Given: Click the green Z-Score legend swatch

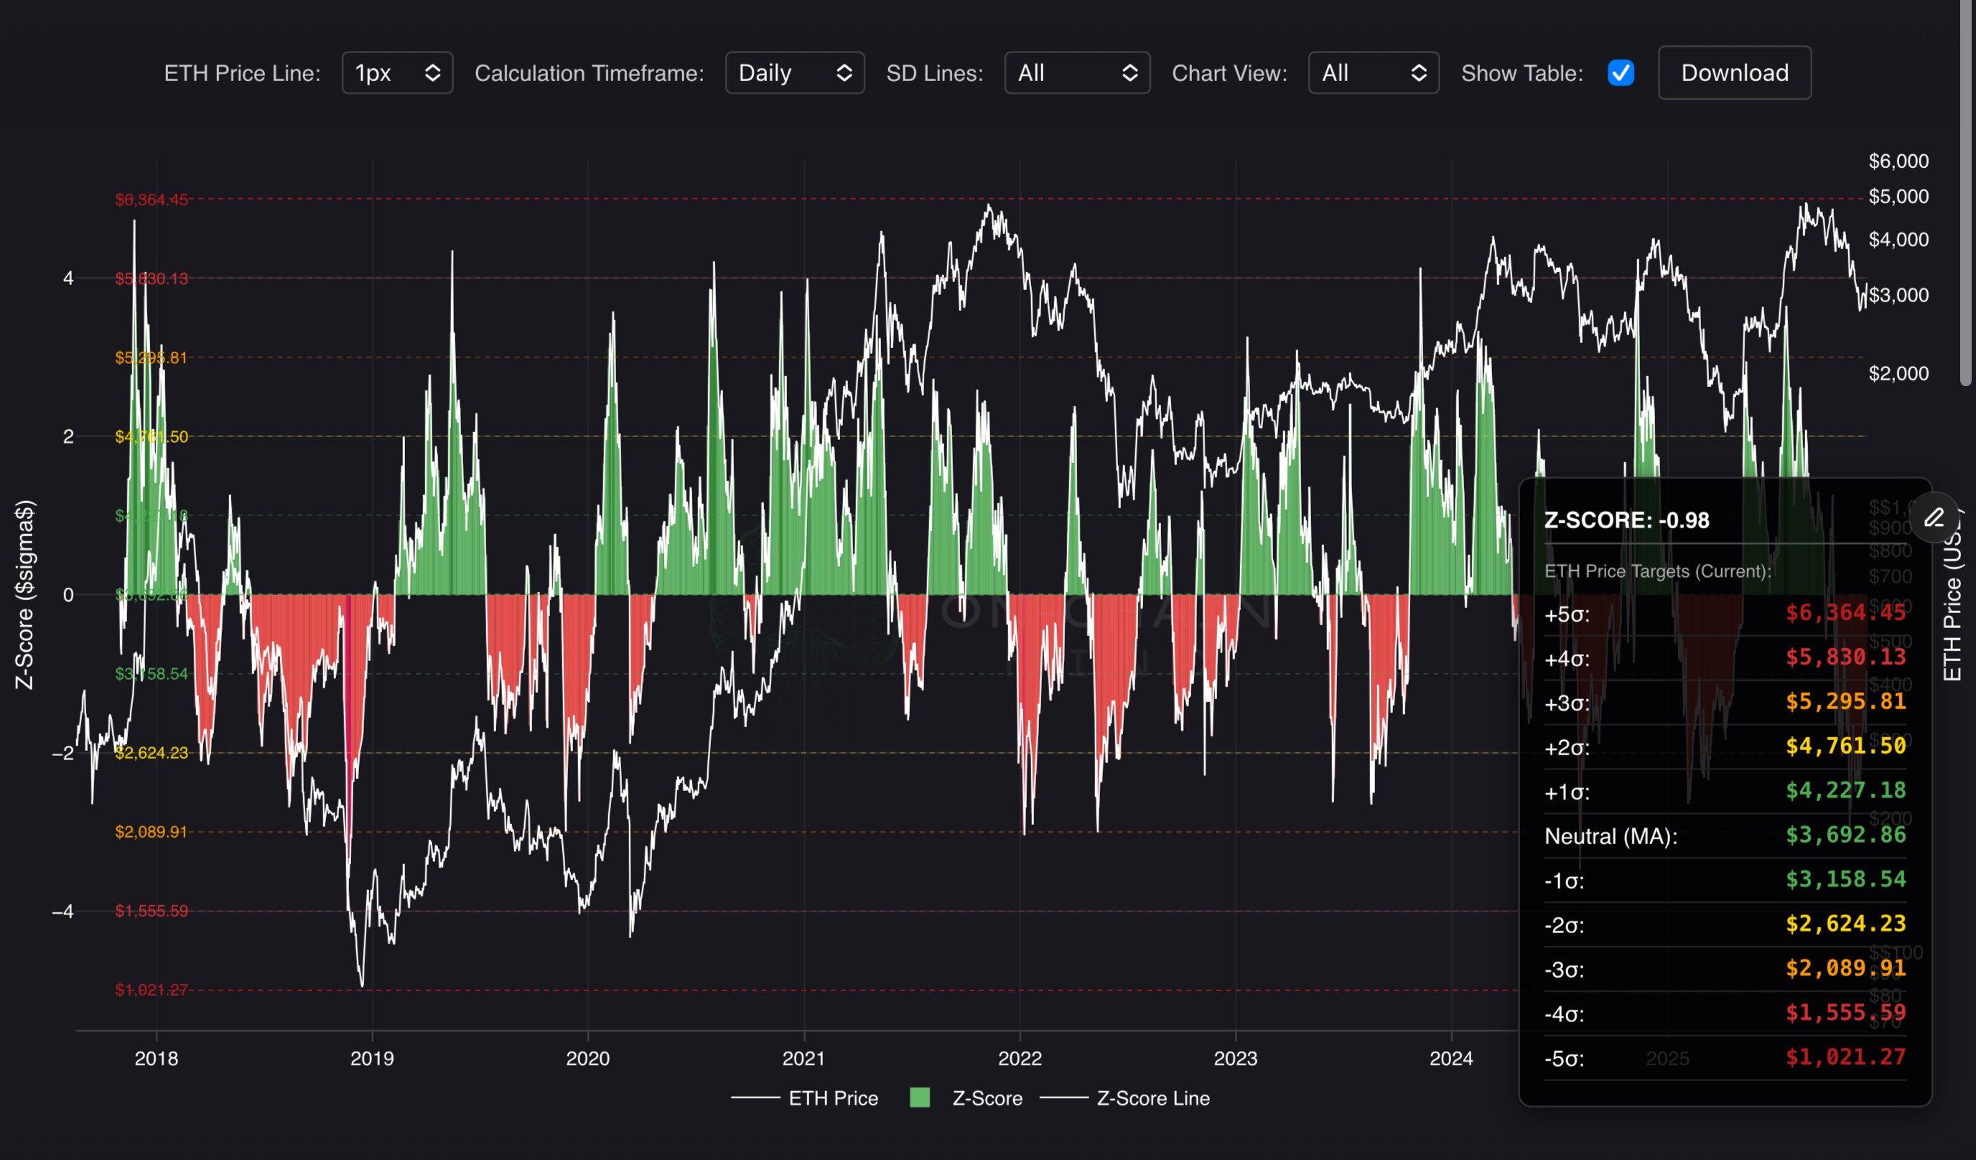Looking at the screenshot, I should 919,1098.
